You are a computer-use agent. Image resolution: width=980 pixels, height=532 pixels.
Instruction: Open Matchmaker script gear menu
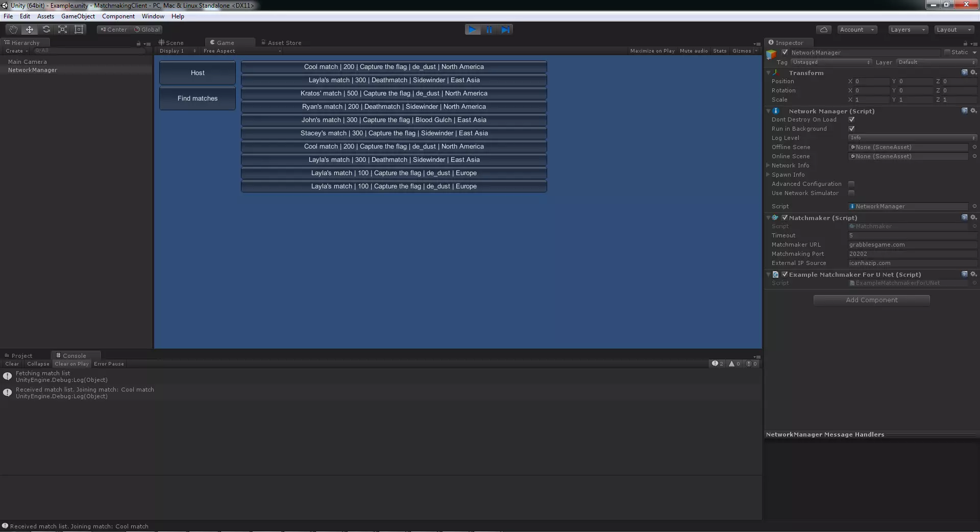tap(973, 217)
